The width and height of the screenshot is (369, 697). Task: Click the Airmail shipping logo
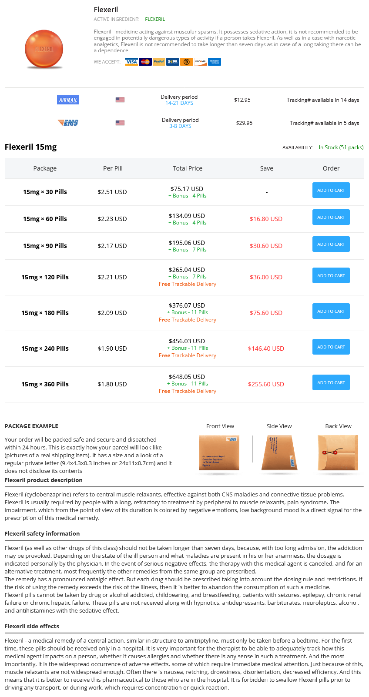tap(68, 100)
